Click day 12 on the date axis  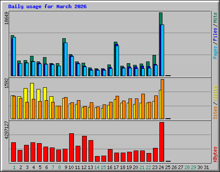[x=84, y=167]
